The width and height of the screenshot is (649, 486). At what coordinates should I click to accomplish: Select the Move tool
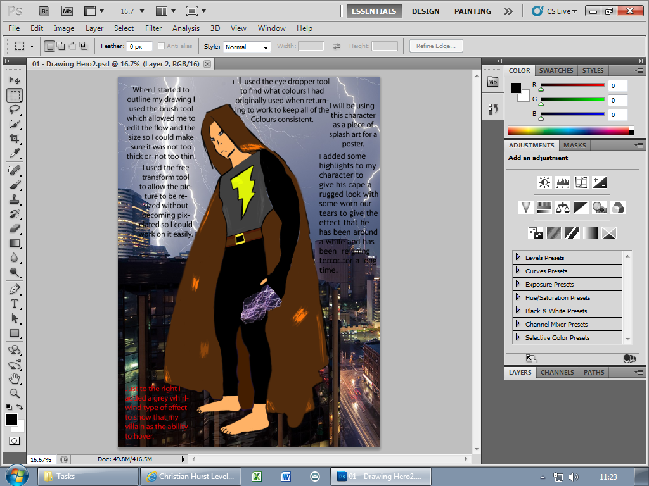15,80
